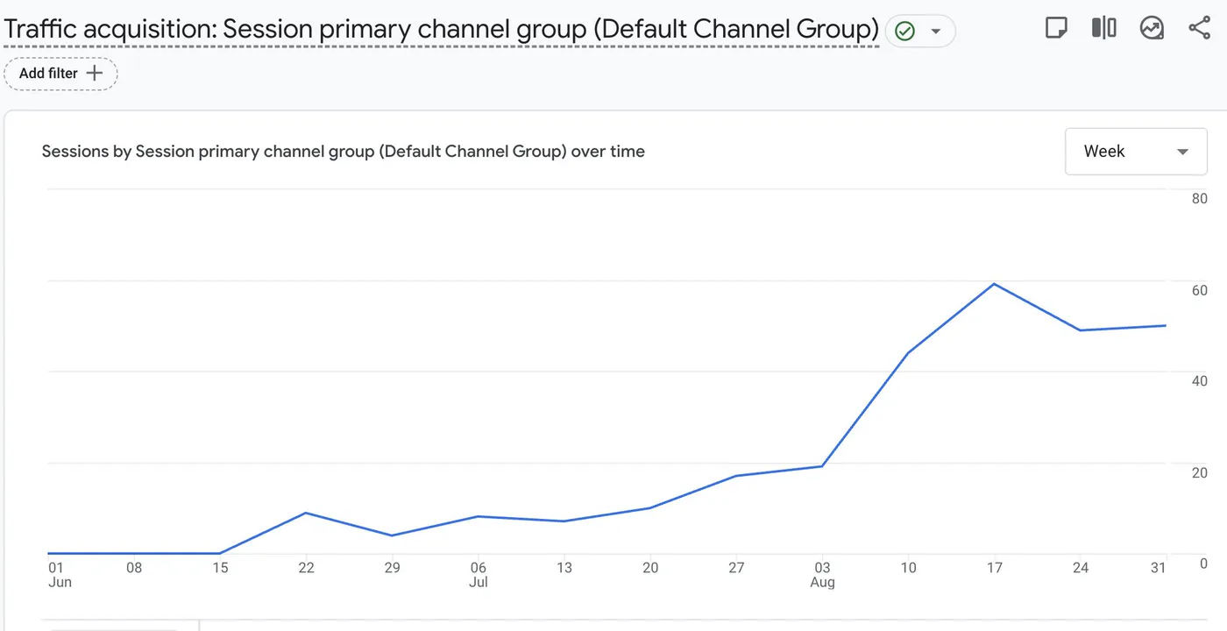Open the green check status dropdown
The image size is (1227, 631).
tap(919, 32)
